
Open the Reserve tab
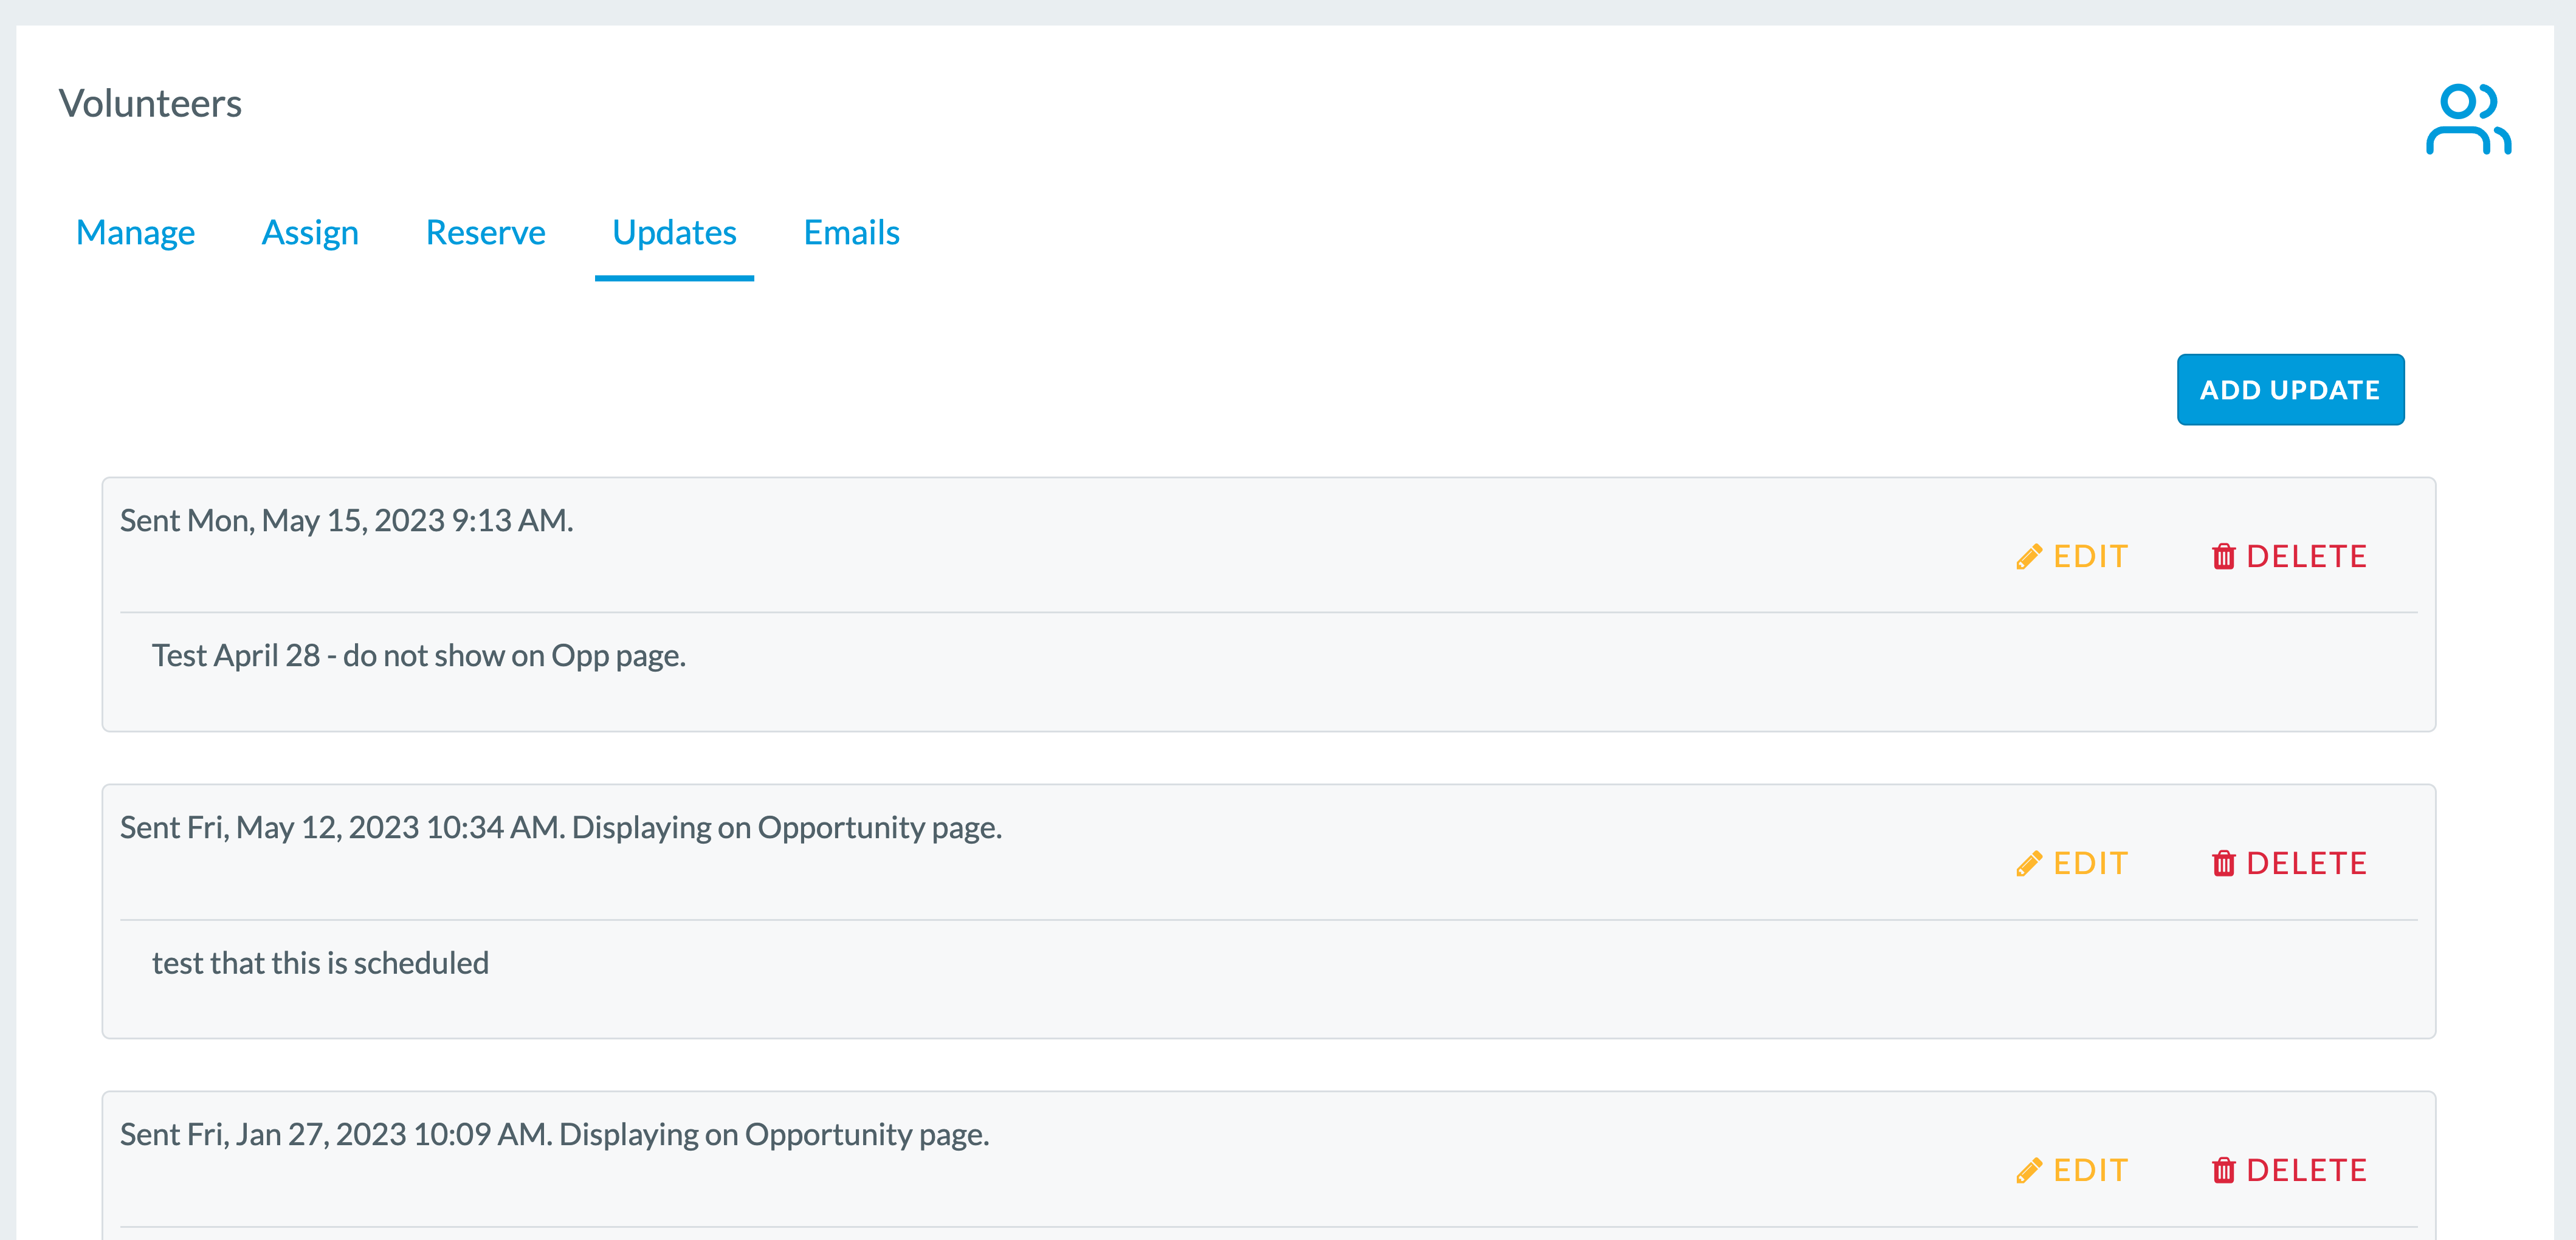coord(485,232)
